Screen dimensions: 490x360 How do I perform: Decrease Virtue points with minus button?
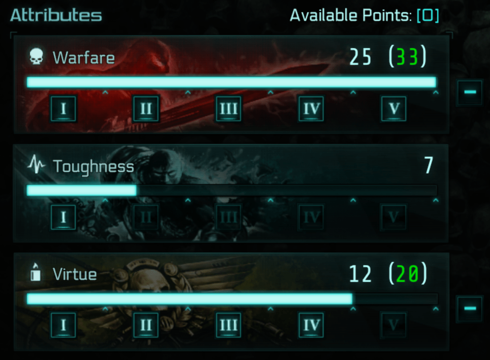click(470, 309)
